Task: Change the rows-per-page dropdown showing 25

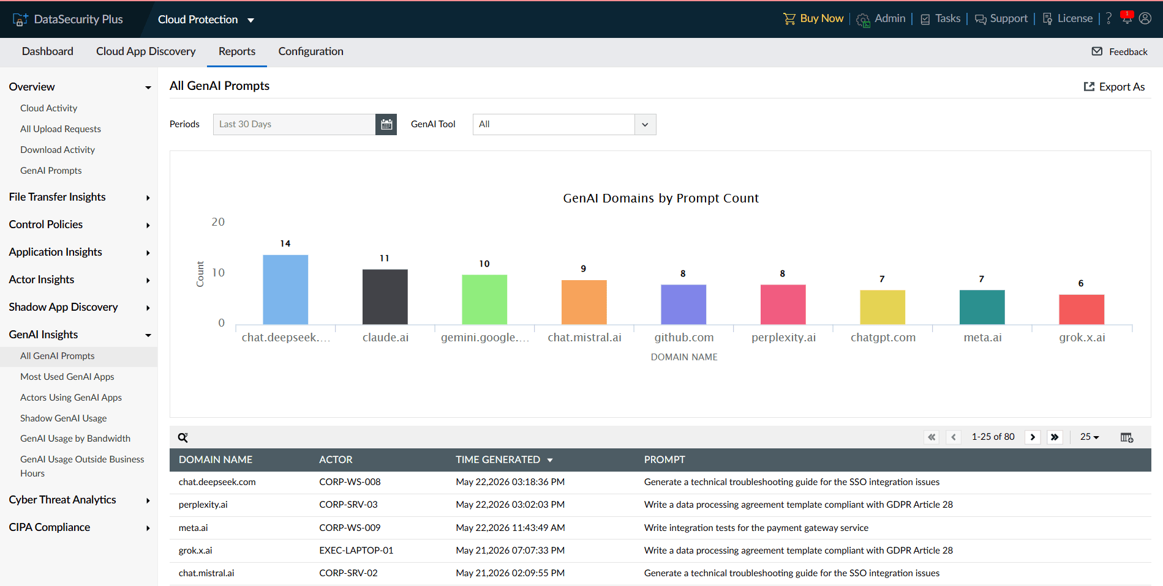Action: coord(1090,437)
